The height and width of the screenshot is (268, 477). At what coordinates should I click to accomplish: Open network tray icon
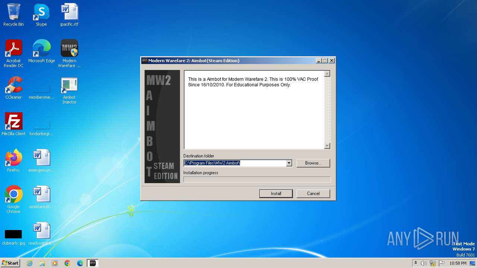(433, 263)
